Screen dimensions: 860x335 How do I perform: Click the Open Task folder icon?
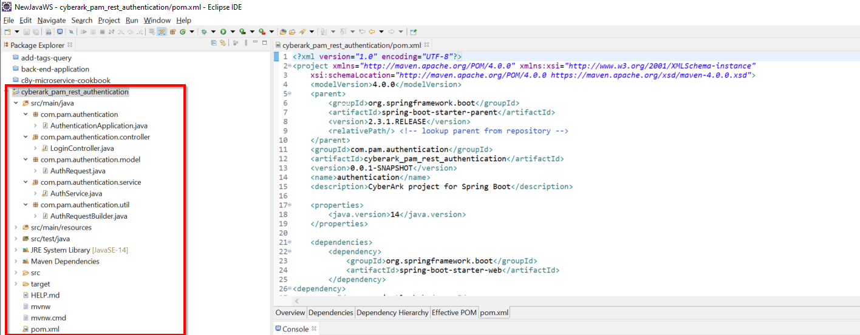(292, 32)
